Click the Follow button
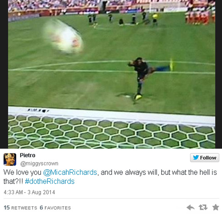222x214 pixels. 205,158
